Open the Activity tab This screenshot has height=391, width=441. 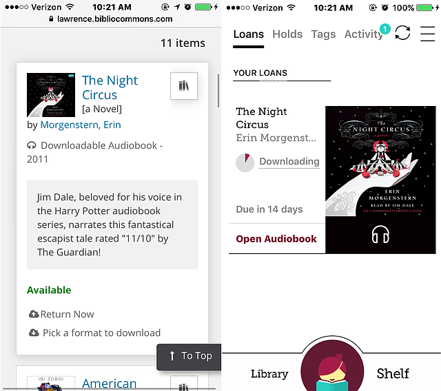[x=363, y=34]
